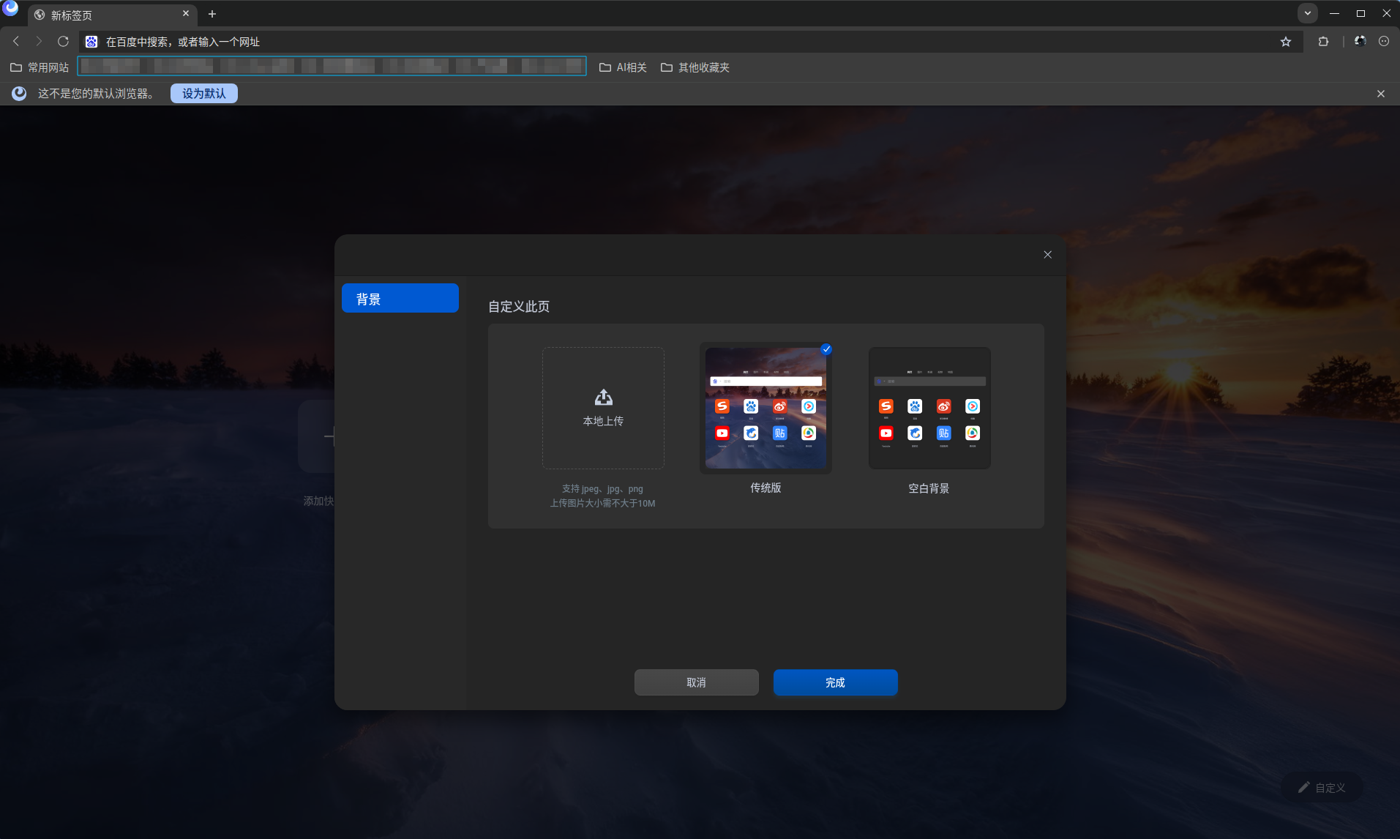Reload the page with the refresh icon
1400x839 pixels.
tap(63, 42)
